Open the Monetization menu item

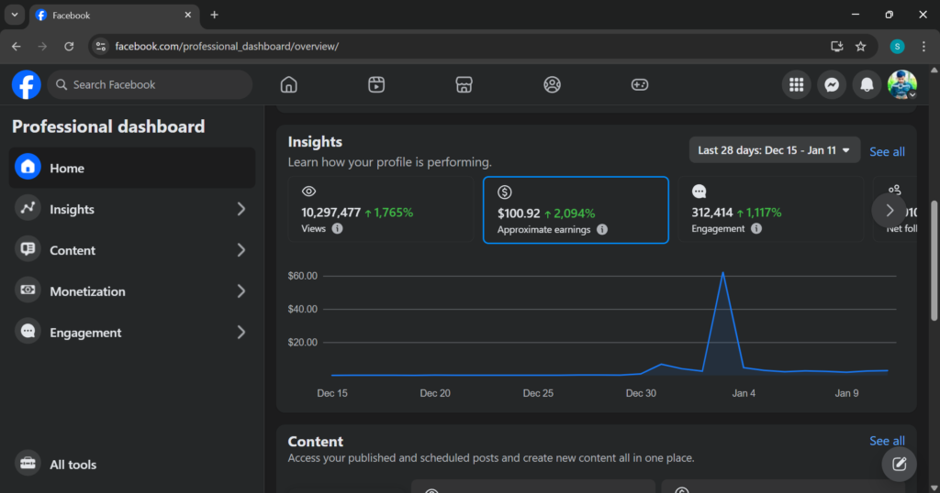pos(132,291)
